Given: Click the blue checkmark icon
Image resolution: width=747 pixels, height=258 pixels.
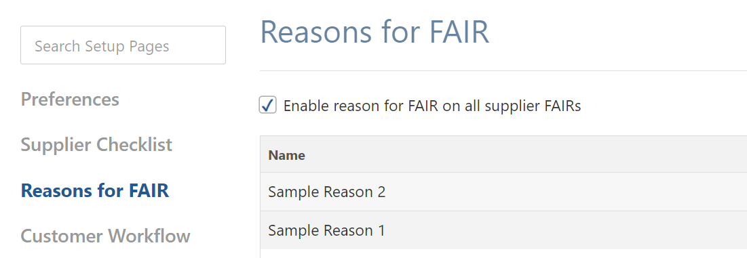Looking at the screenshot, I should pyautogui.click(x=268, y=104).
